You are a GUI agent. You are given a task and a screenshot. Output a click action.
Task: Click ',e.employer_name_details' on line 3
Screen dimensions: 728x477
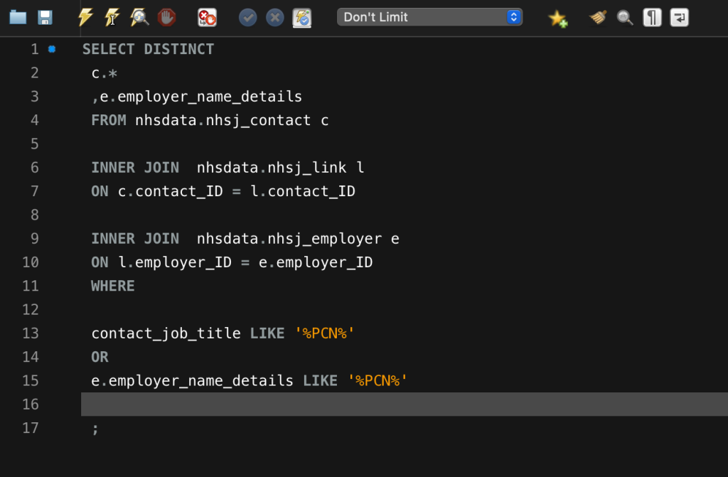197,97
